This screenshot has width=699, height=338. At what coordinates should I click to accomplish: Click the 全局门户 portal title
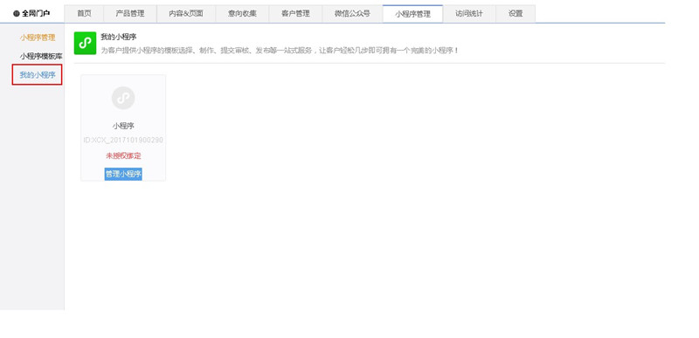pos(36,14)
